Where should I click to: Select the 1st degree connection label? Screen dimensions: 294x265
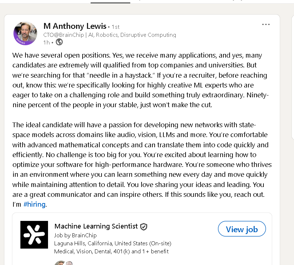[x=115, y=27]
